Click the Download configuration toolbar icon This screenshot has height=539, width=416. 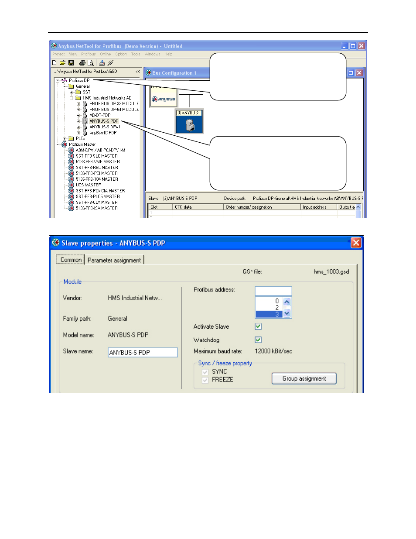[x=102, y=63]
